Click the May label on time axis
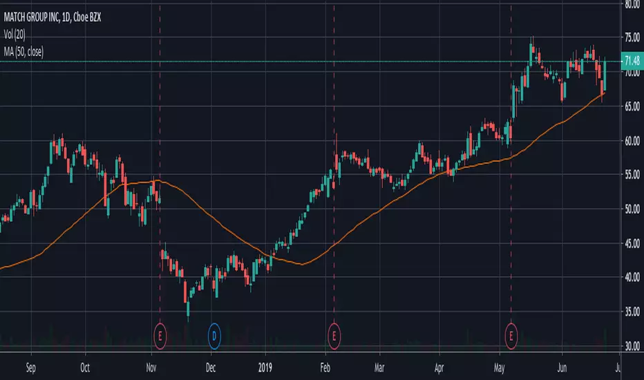The width and height of the screenshot is (644, 380). (500, 368)
